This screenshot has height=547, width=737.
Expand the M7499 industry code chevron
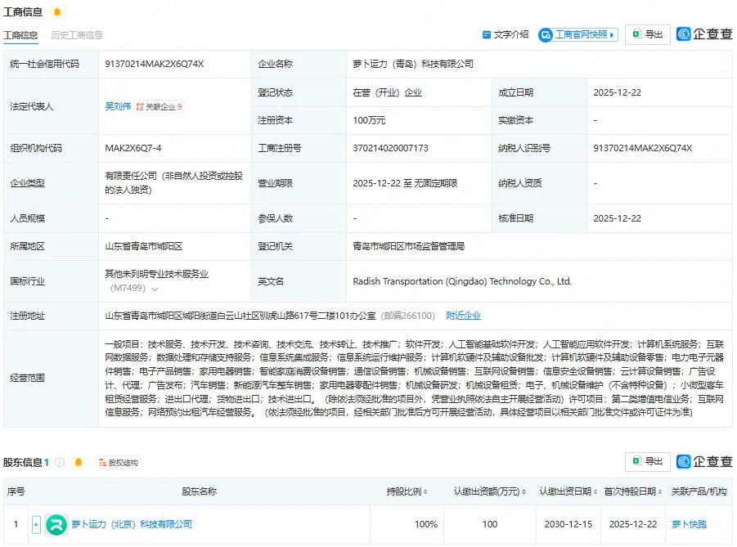coord(155,289)
